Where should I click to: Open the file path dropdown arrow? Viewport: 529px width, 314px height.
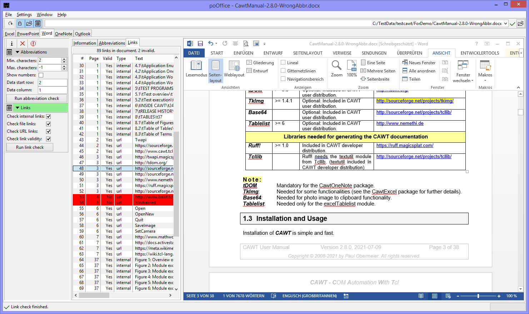click(x=505, y=24)
